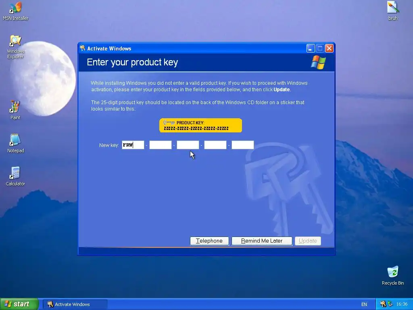Focus the second product key field
Image resolution: width=413 pixels, height=310 pixels.
click(x=161, y=145)
